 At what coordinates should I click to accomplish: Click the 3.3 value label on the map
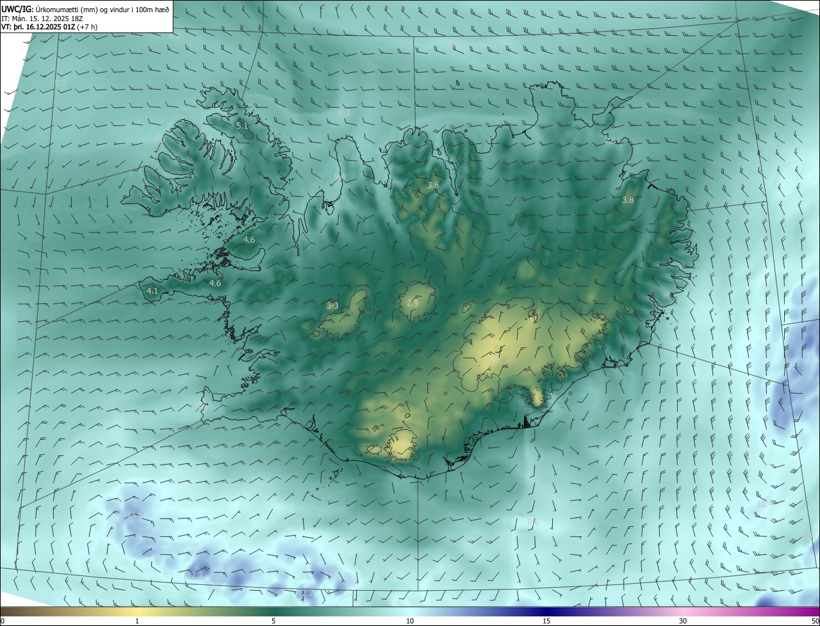pyautogui.click(x=332, y=306)
